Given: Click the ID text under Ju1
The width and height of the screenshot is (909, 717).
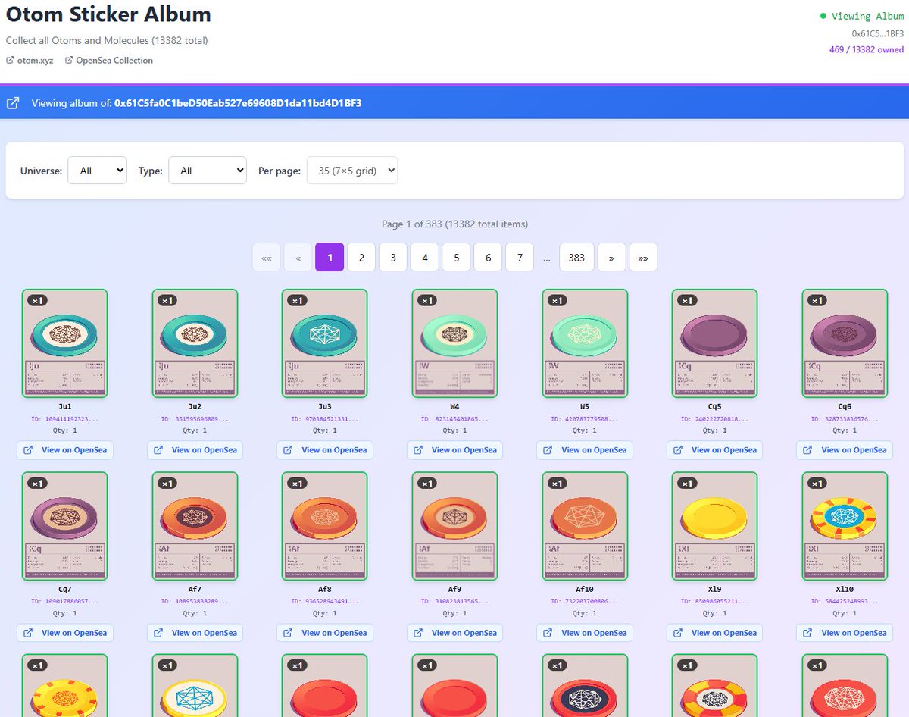Looking at the screenshot, I should point(65,419).
